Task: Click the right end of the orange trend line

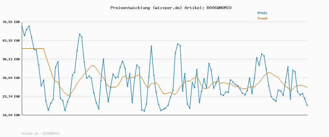Action: coord(307,87)
